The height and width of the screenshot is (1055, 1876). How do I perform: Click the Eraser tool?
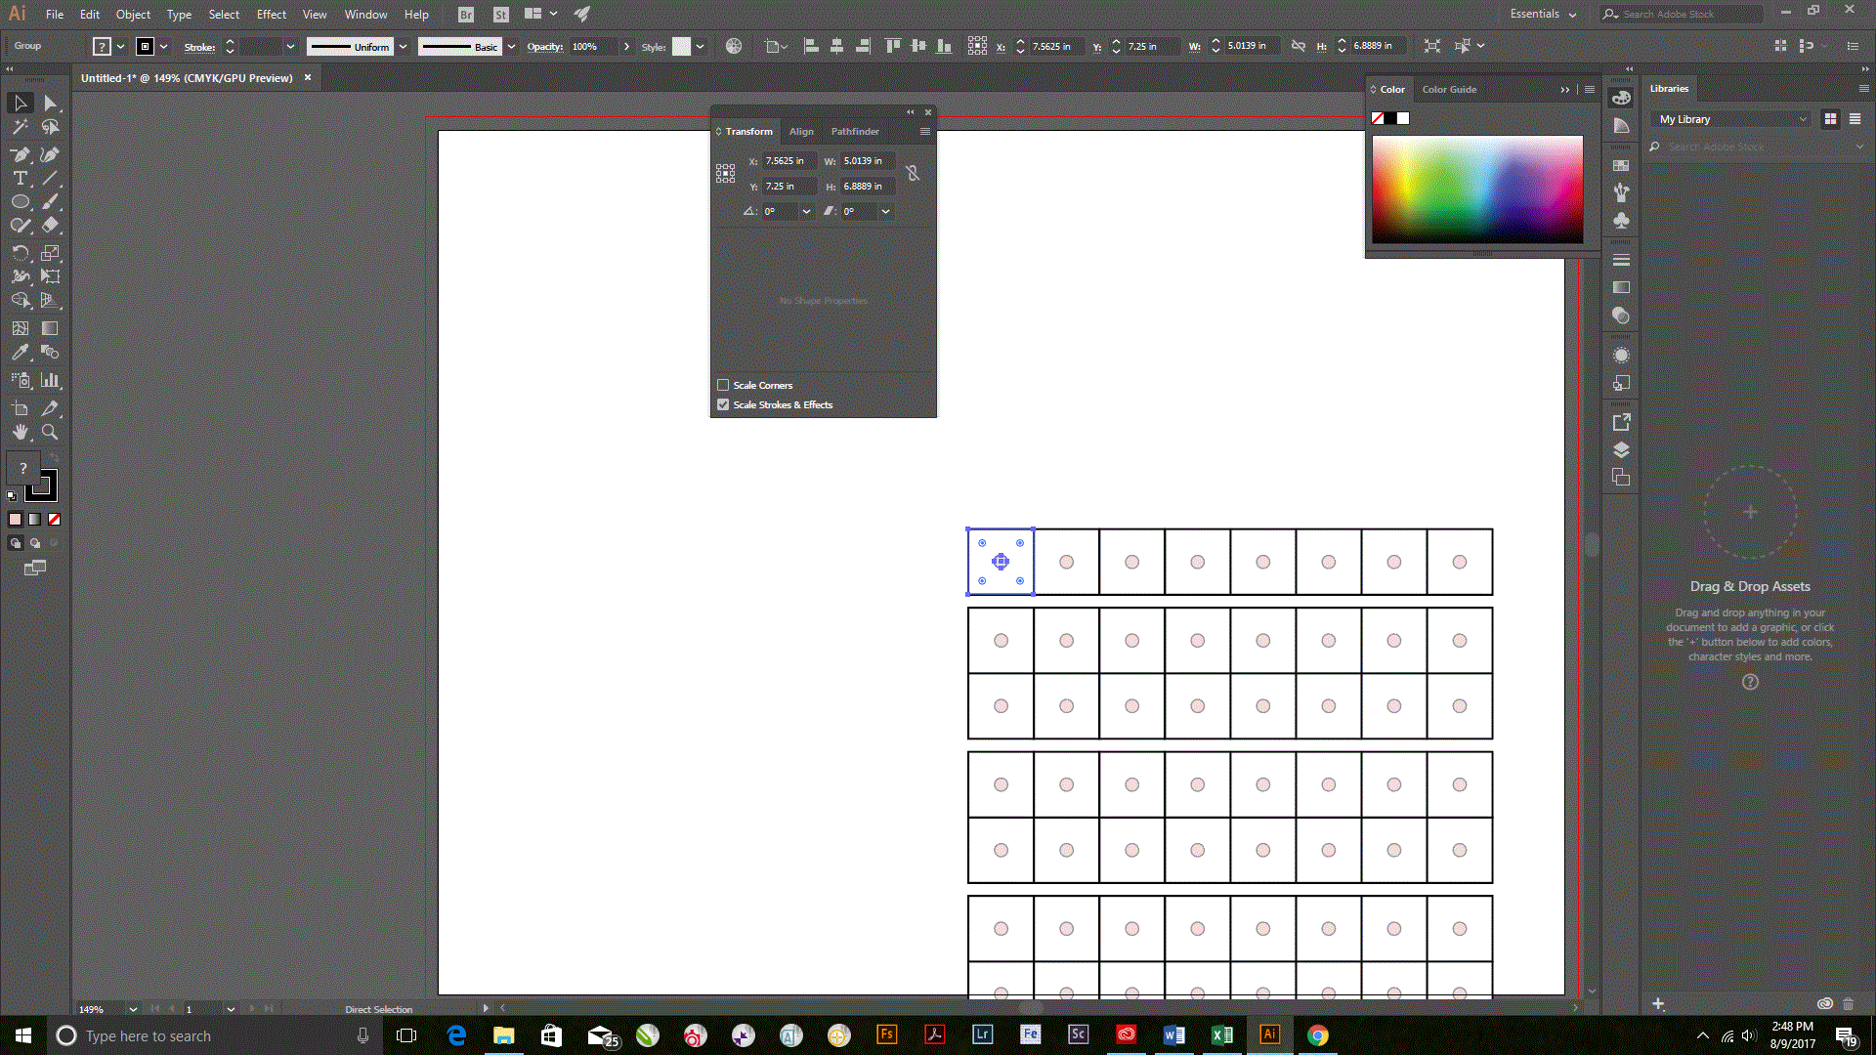(x=50, y=225)
